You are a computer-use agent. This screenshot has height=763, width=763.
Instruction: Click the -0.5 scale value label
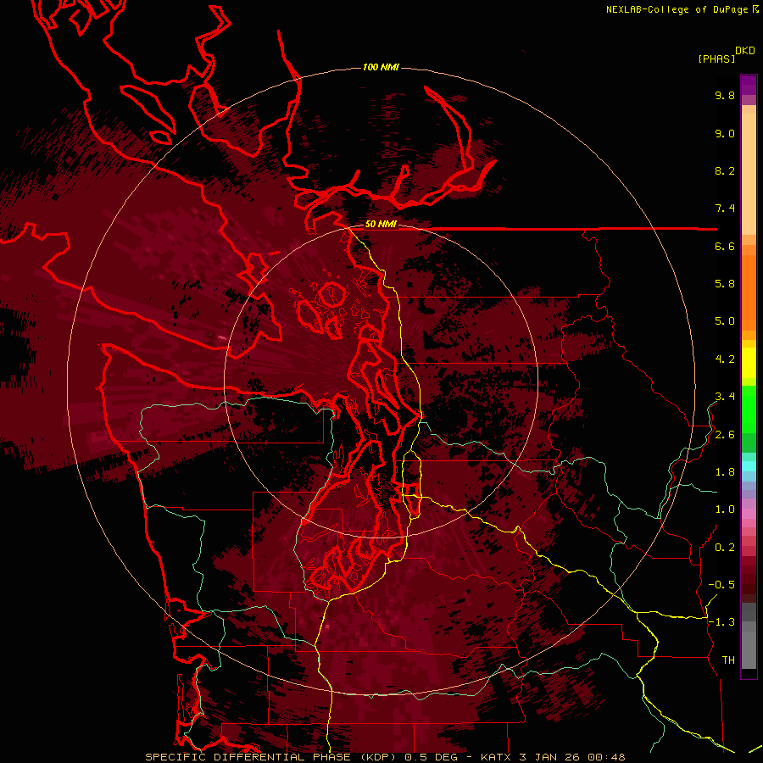(x=721, y=584)
